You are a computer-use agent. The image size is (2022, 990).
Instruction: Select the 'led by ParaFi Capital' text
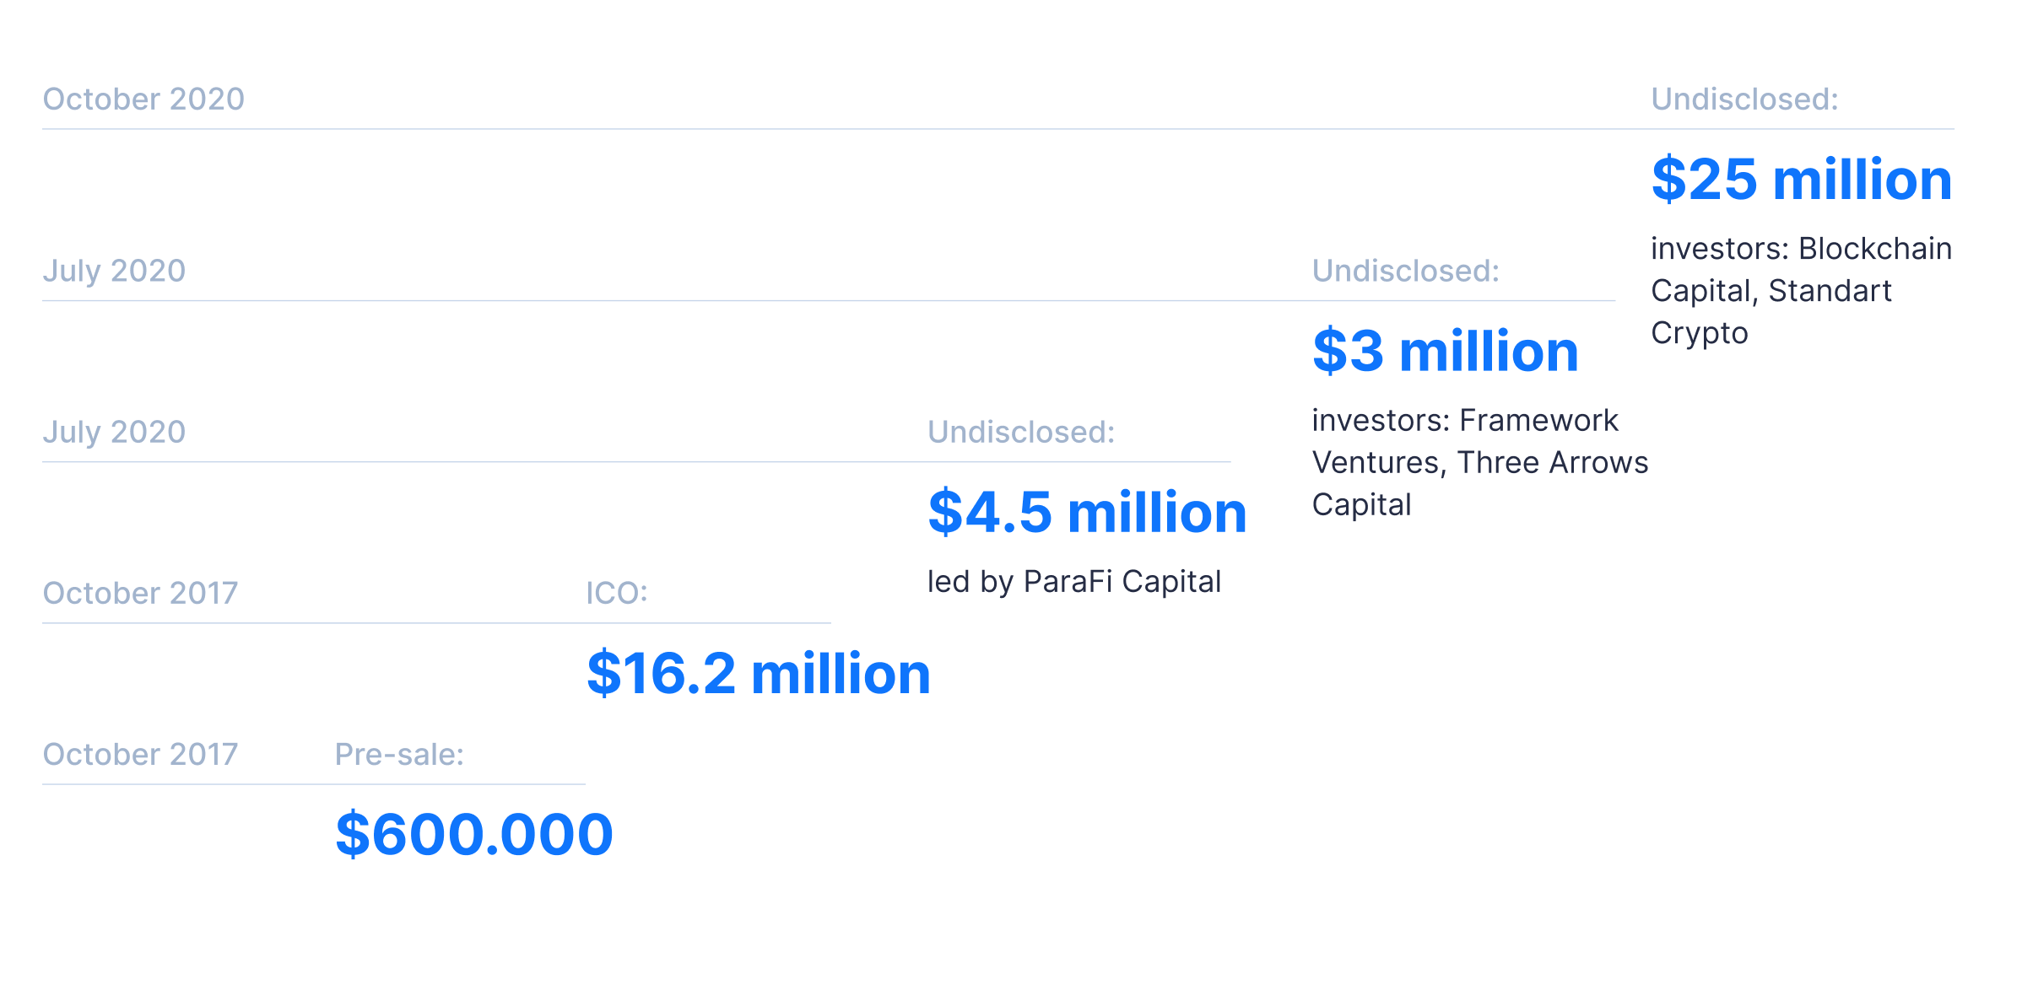[x=1074, y=582]
